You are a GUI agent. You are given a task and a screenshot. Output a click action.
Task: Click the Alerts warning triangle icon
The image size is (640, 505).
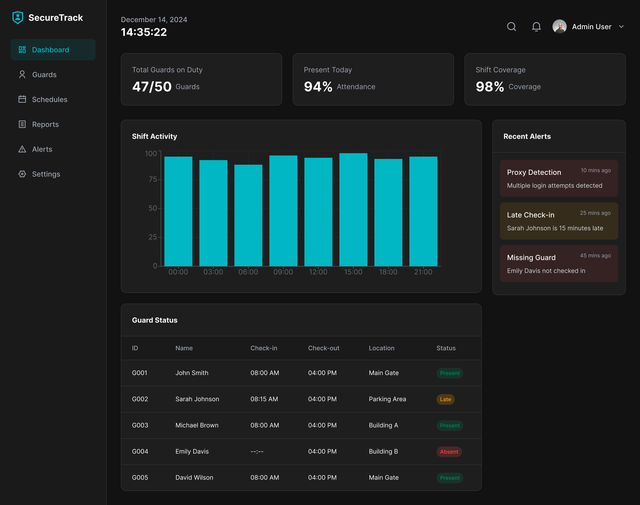22,149
